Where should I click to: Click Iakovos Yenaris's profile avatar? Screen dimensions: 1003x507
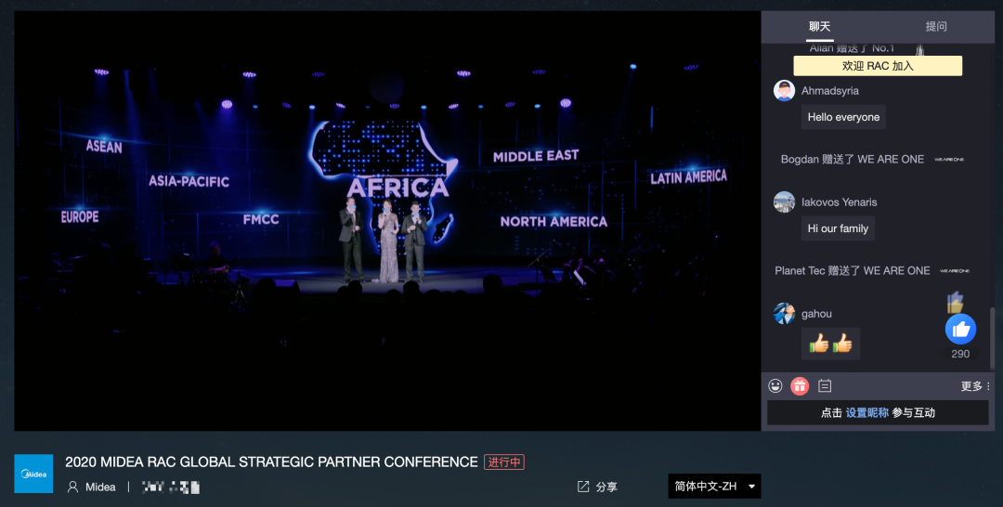[785, 202]
